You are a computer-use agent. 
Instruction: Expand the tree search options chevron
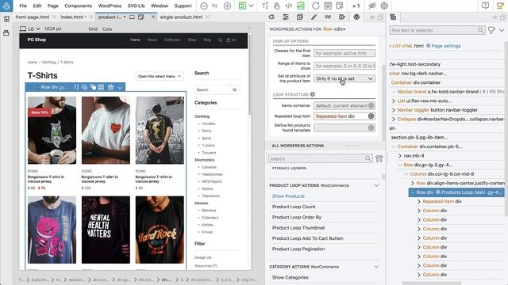[x=502, y=30]
